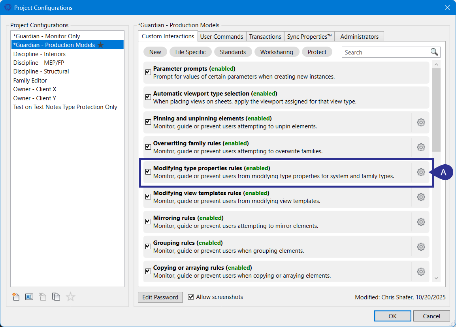The image size is (456, 327).
Task: Open settings gear for Mirroring rules
Action: [x=421, y=222]
